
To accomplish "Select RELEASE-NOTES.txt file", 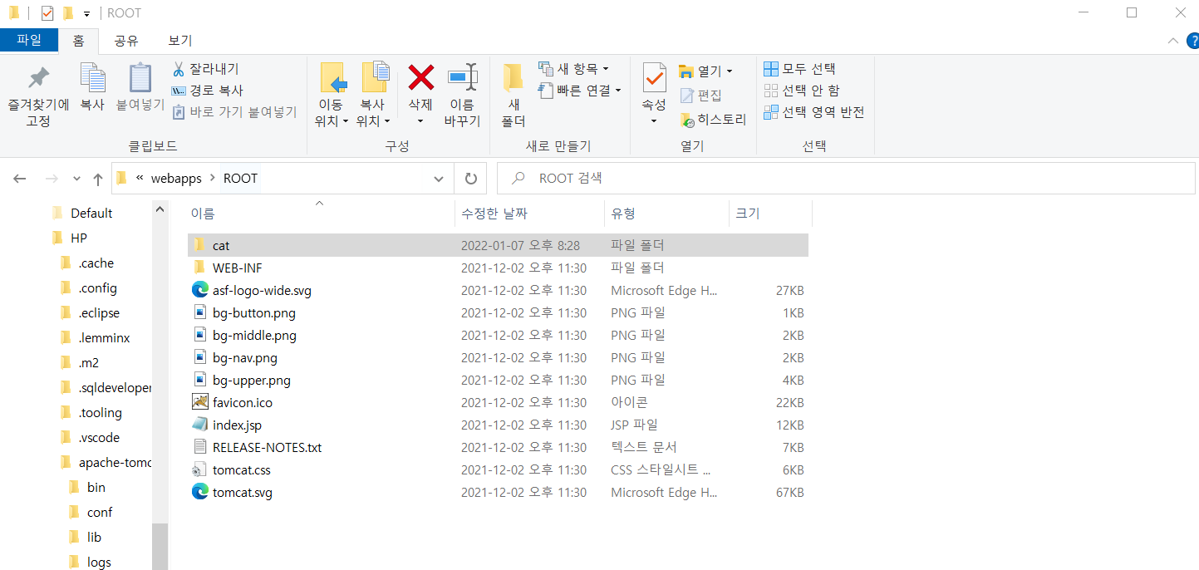I will 498,447.
